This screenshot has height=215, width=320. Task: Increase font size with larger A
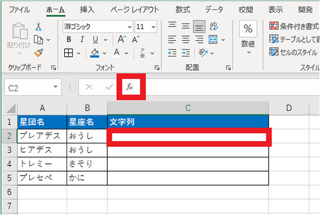pos(122,39)
